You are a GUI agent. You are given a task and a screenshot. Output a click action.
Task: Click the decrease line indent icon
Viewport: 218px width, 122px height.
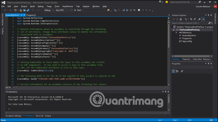(x=124, y=10)
